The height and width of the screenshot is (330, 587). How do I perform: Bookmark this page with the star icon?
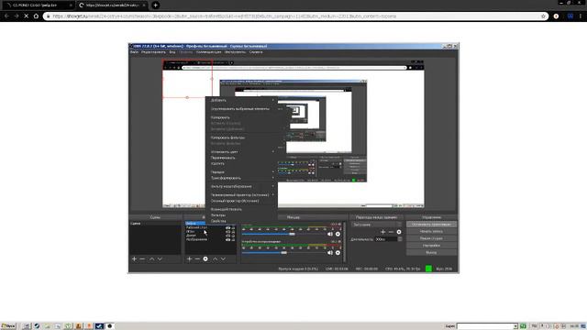[543, 16]
